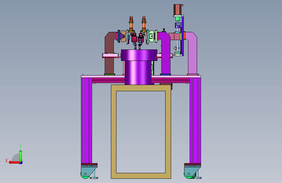This screenshot has height=183, width=282.
Task: Select the light green flange block
Action: coord(152,36)
